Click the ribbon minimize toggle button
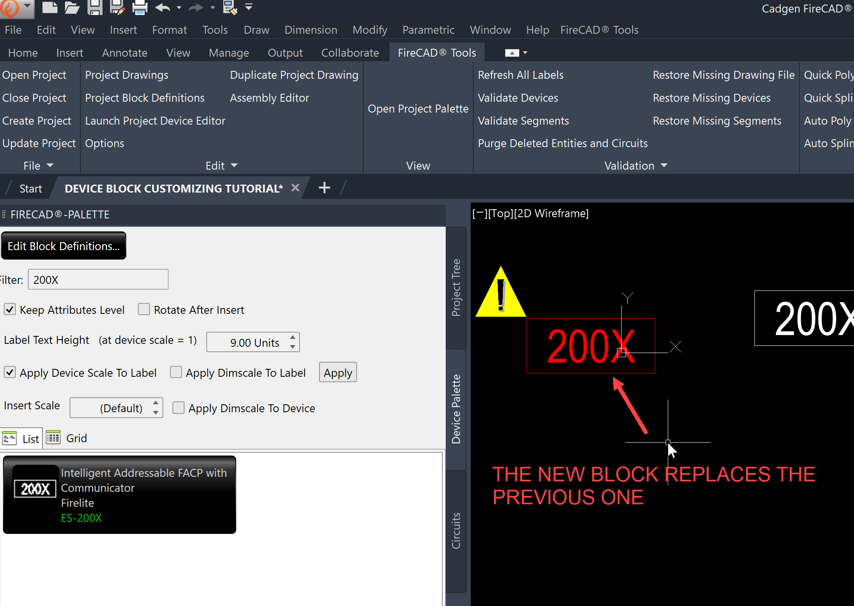The width and height of the screenshot is (854, 606). point(512,53)
